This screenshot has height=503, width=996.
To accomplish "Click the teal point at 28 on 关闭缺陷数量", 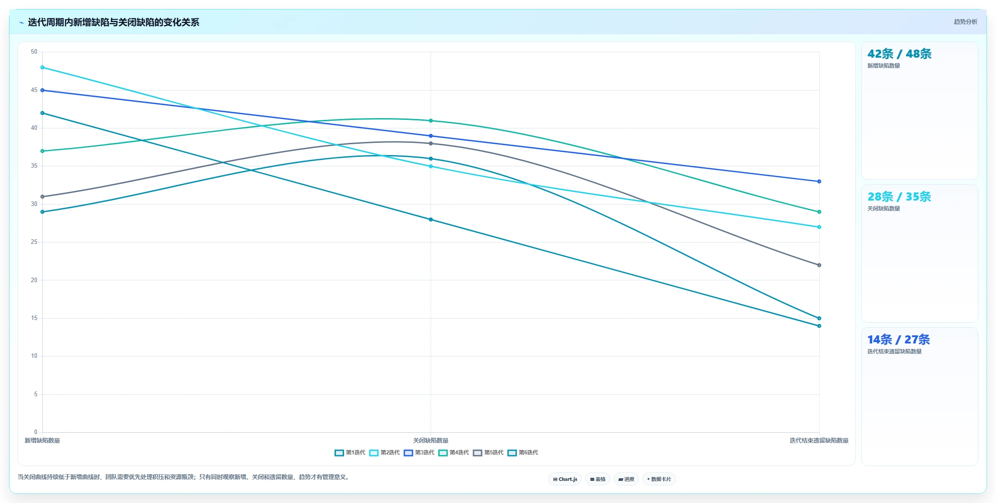I will tap(431, 219).
